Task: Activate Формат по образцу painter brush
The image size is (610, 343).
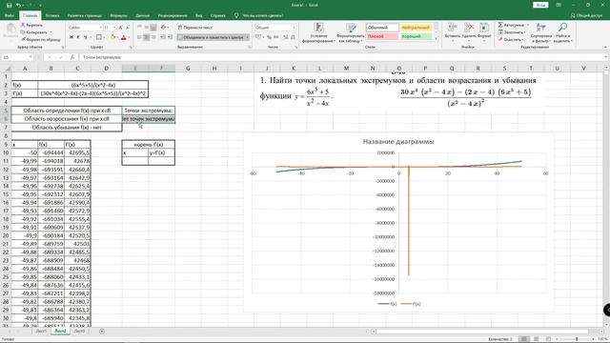Action: (40, 39)
